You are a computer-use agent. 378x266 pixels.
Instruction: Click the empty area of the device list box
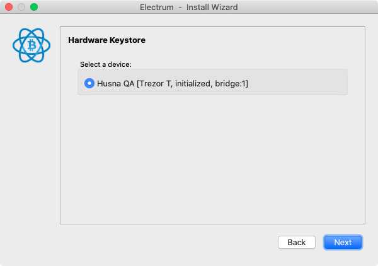[x=297, y=82]
